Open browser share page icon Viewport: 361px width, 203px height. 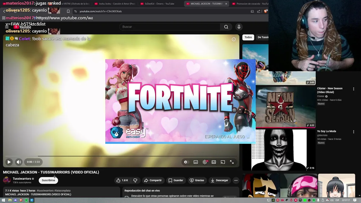click(259, 11)
